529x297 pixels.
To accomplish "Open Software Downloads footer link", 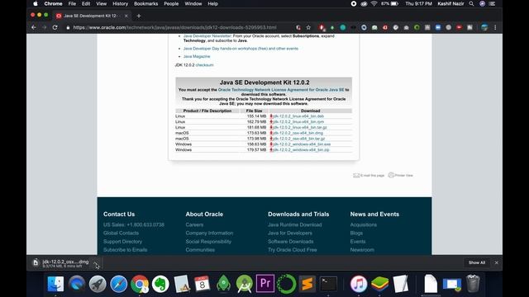I will (290, 242).
